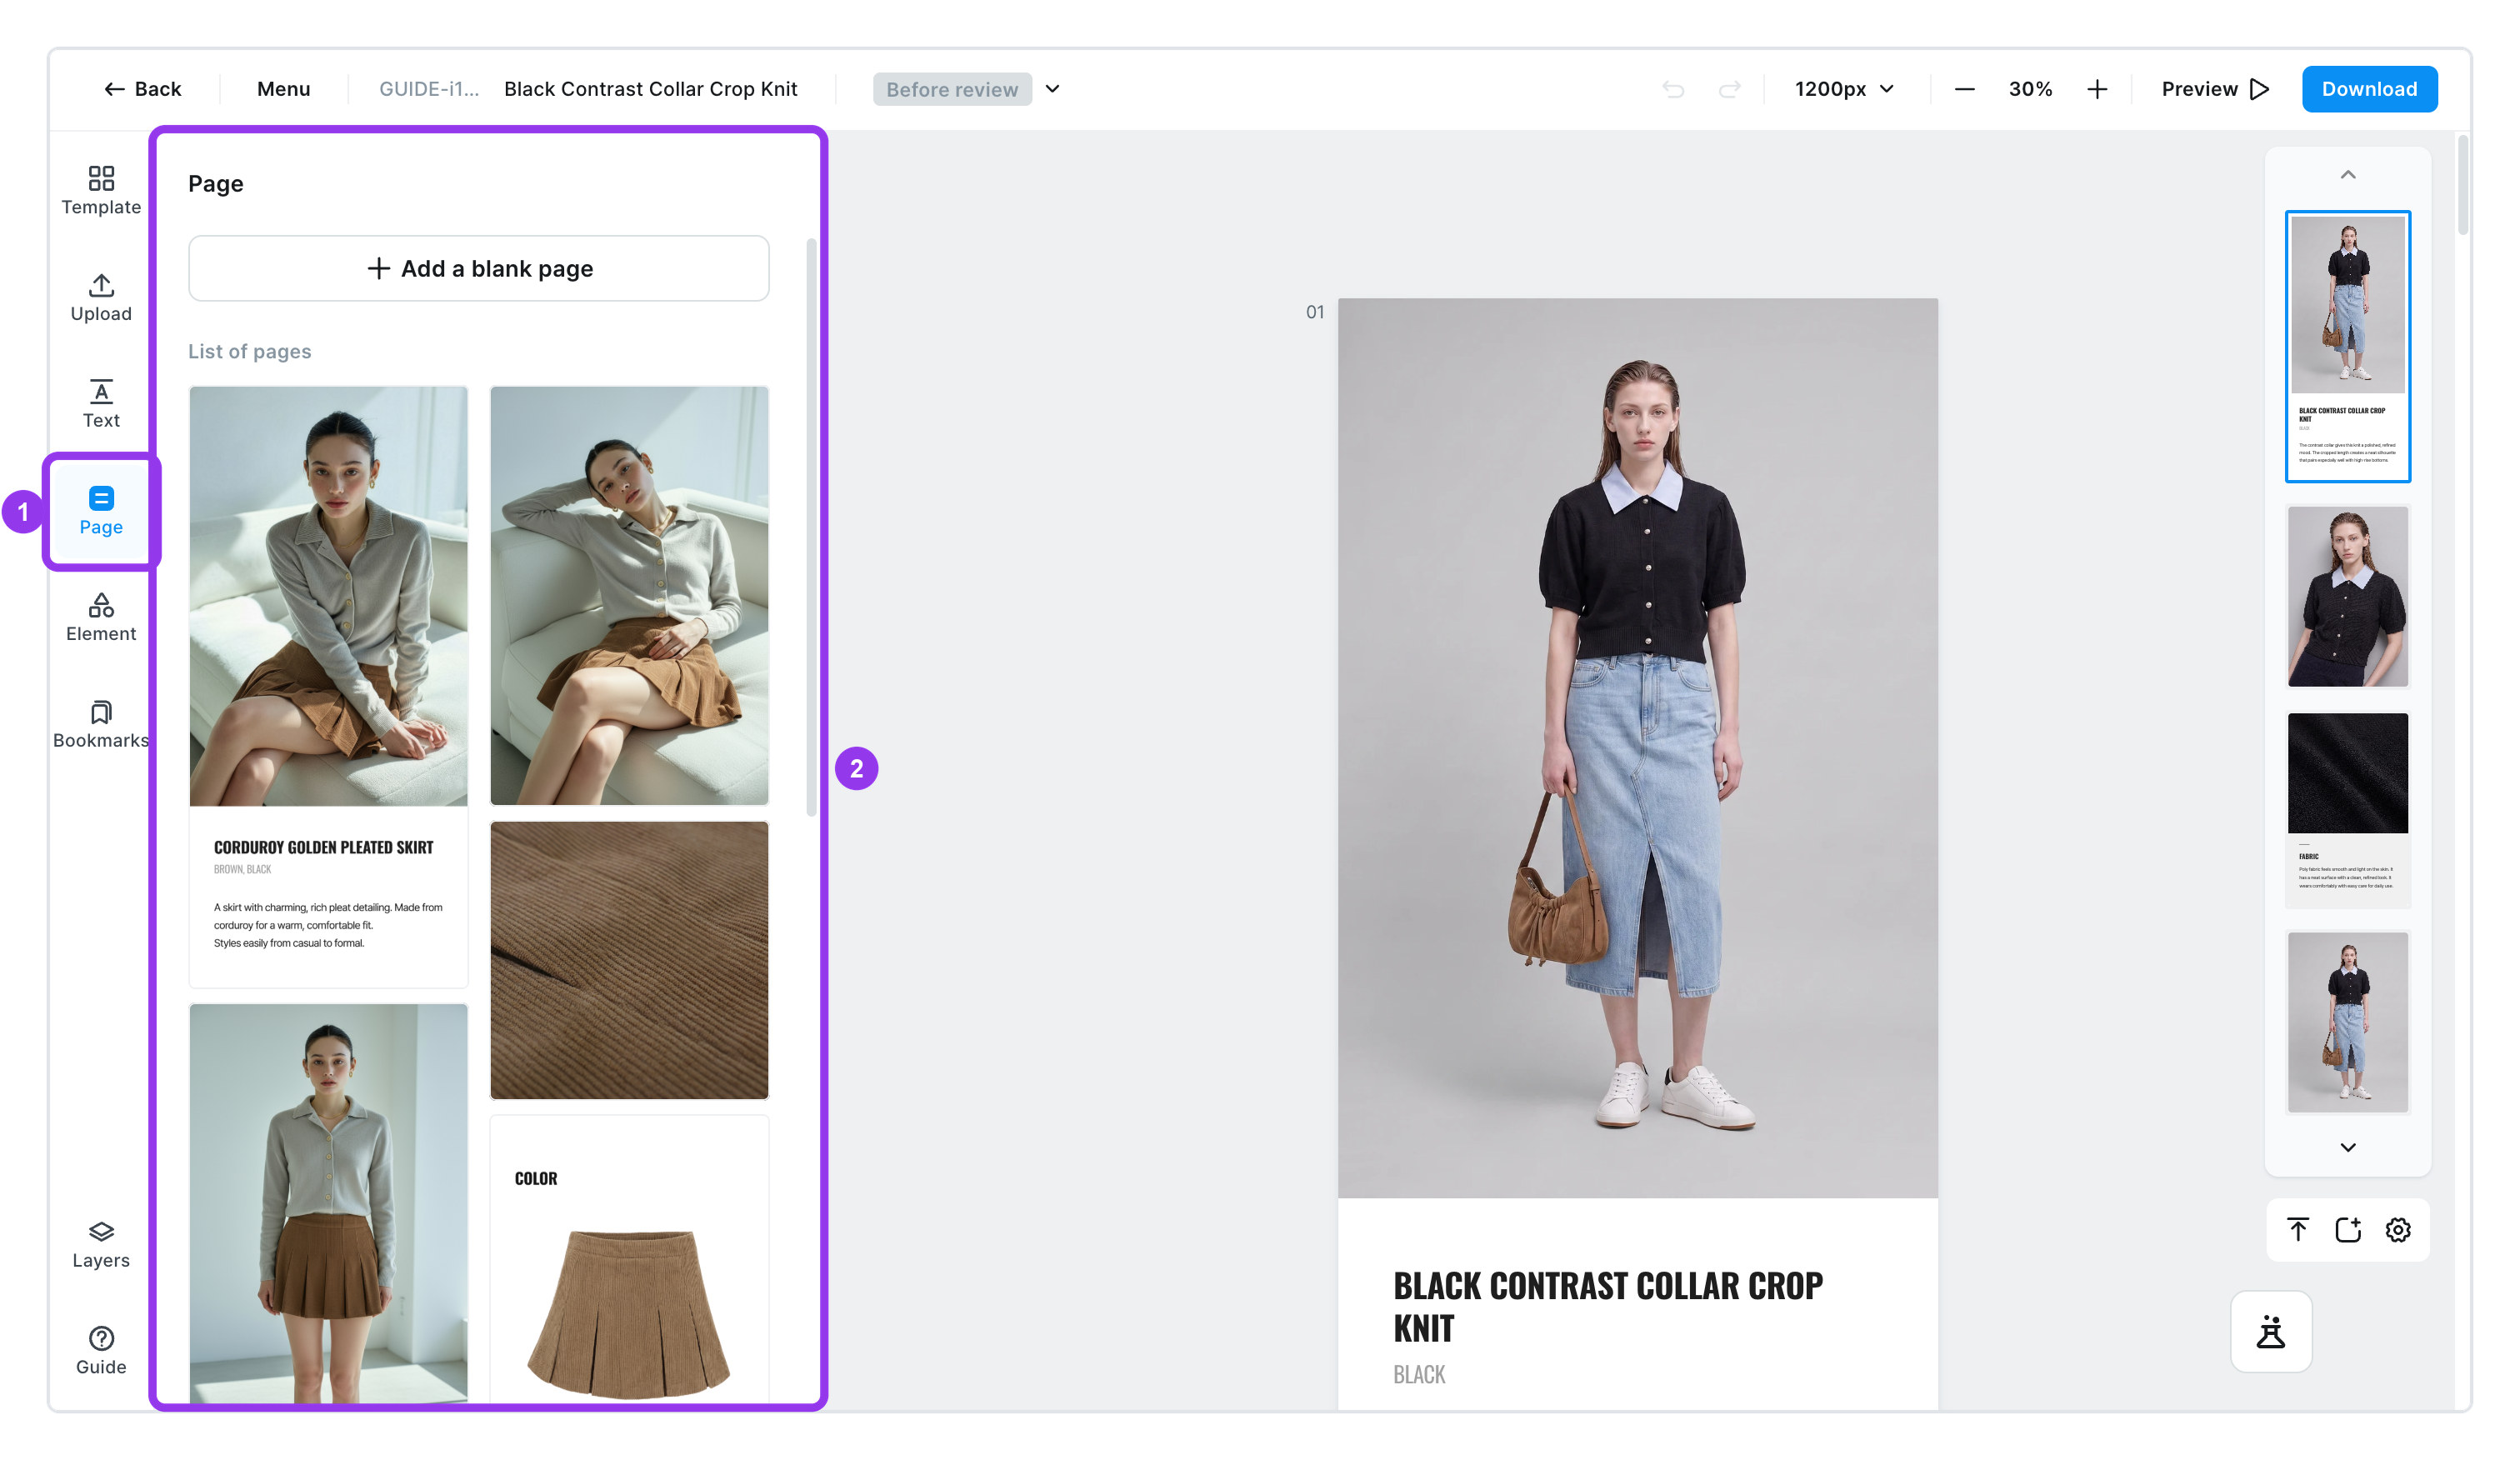Click the main canvas model photo
2520x1460 pixels.
coord(1637,748)
